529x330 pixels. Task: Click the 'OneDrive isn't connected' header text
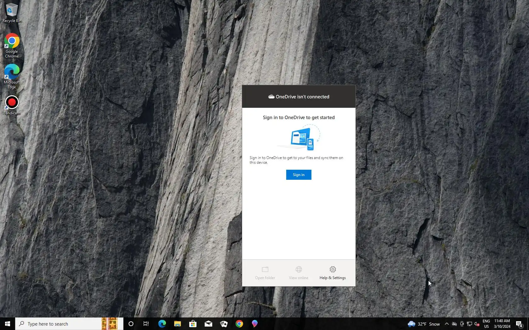303,97
